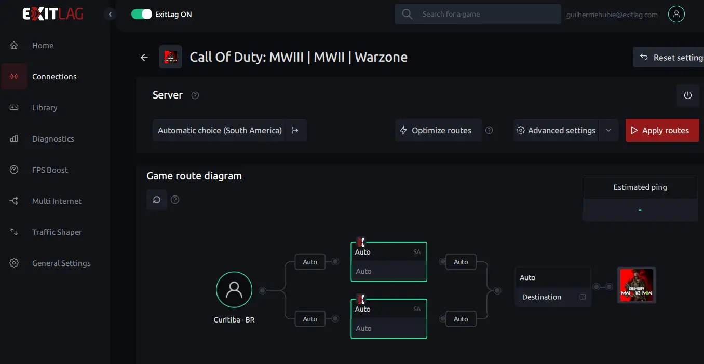Click the lower Auto node after the servers

pos(461,319)
